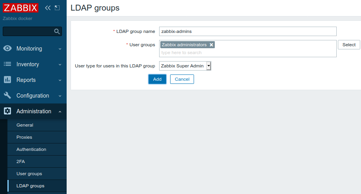The image size is (361, 194).
Task: Go to General submenu
Action: (37, 125)
